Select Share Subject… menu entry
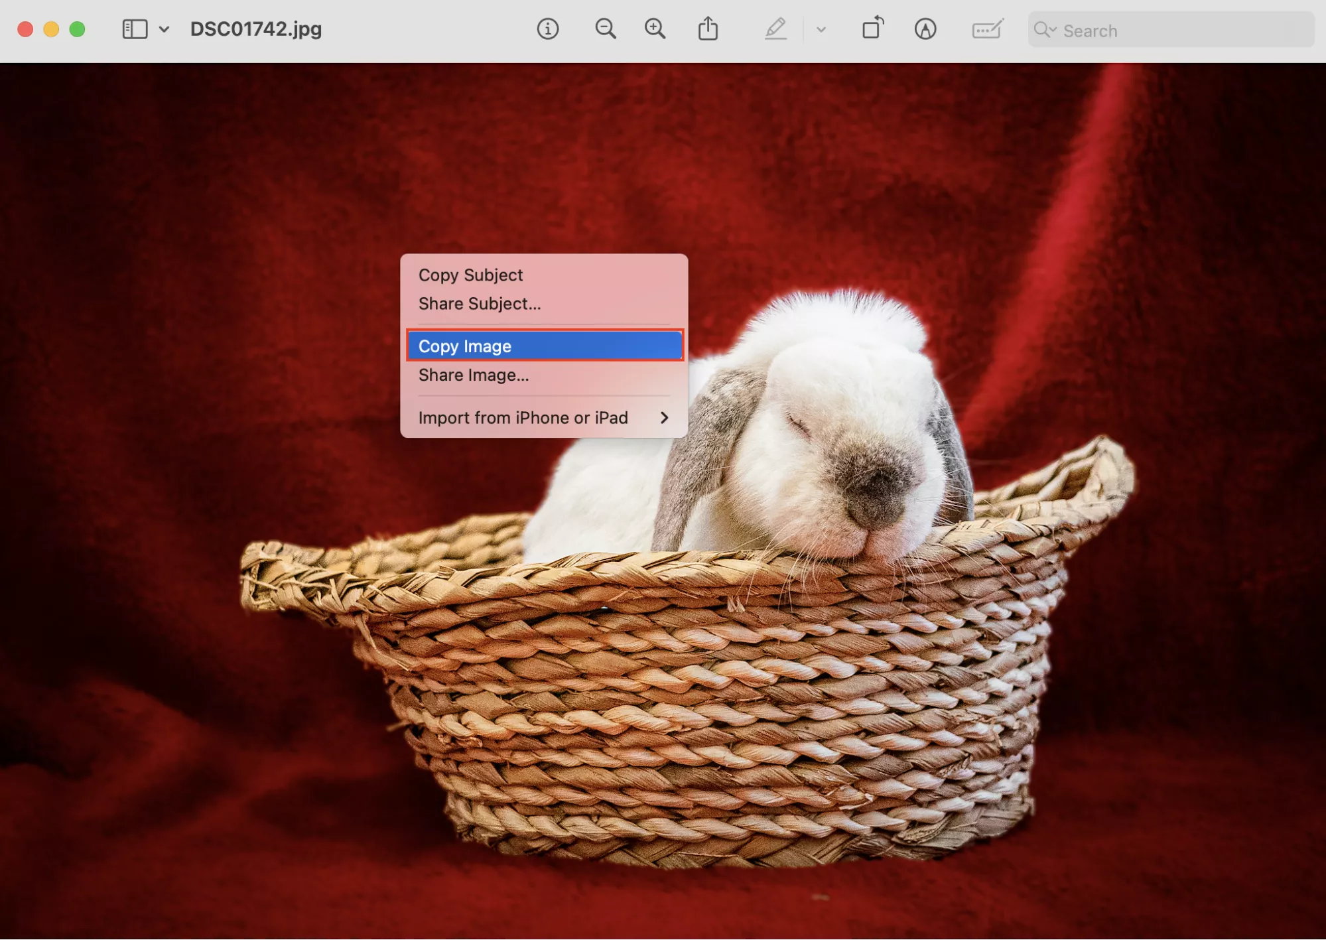1326x940 pixels. (479, 304)
